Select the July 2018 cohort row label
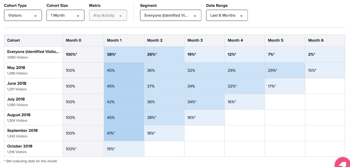350x167 pixels. coord(16,99)
